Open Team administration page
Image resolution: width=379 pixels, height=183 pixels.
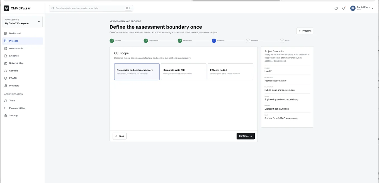click(x=23, y=101)
